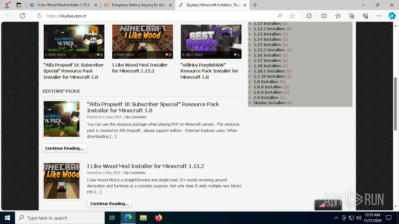Open the 1.8 Installers category
The height and width of the screenshot is (224, 399).
coord(266,82)
